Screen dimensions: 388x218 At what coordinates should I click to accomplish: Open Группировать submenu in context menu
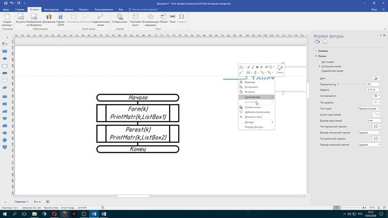pos(256,97)
